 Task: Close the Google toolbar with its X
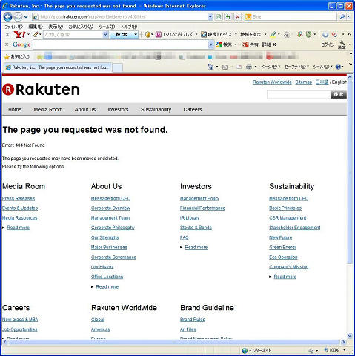(x=7, y=44)
